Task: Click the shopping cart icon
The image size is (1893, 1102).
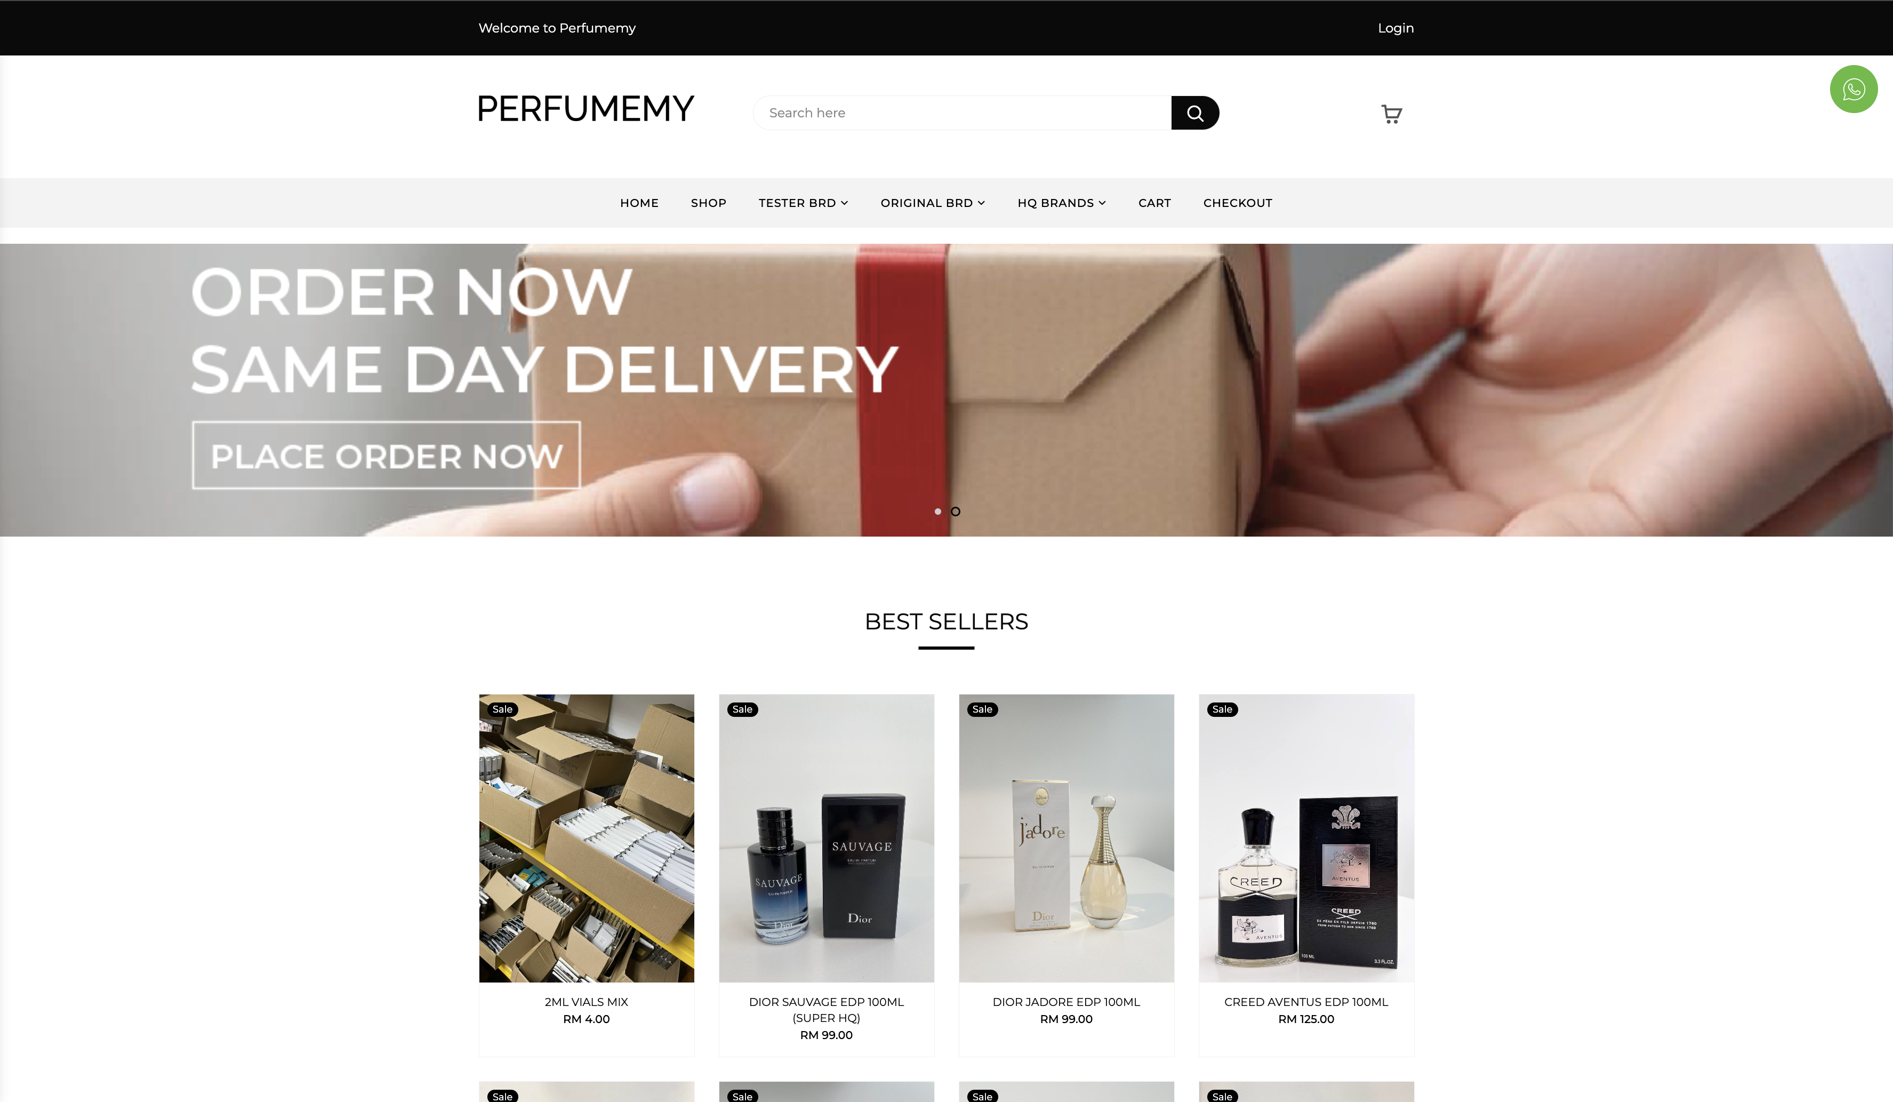Action: (1391, 114)
